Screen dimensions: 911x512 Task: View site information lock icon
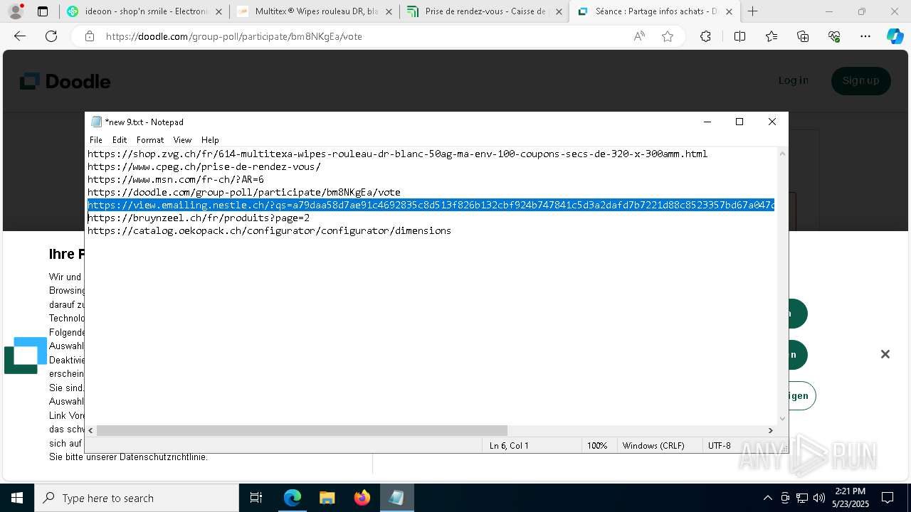[x=90, y=36]
